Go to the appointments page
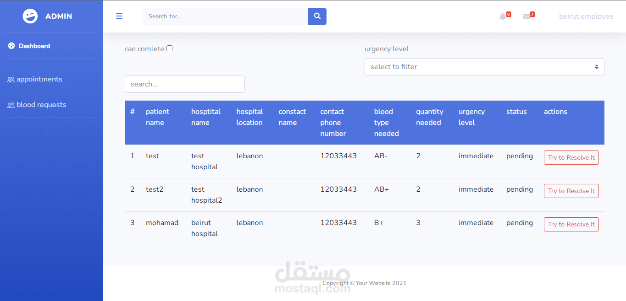This screenshot has width=626, height=301. [x=39, y=79]
